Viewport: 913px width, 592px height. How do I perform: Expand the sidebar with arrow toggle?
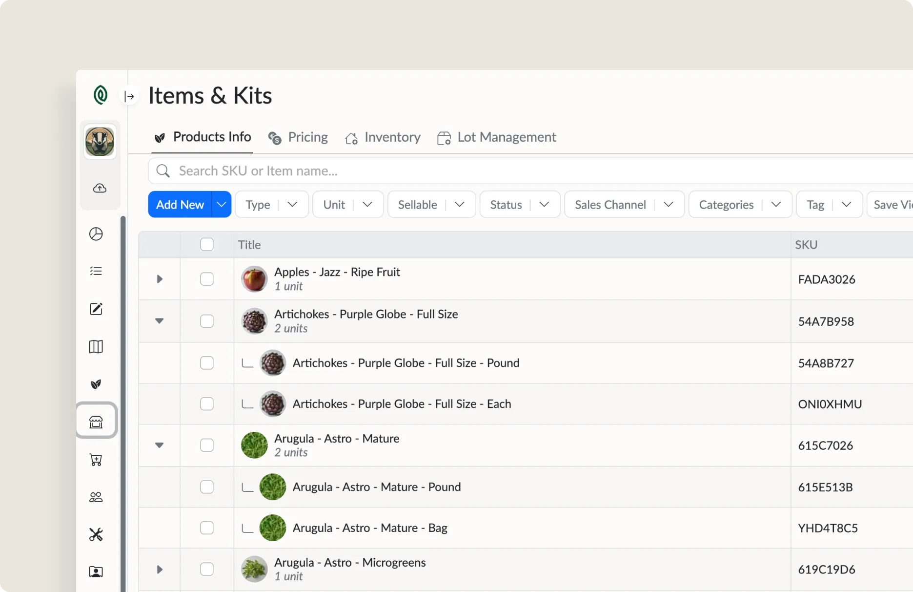coord(129,96)
